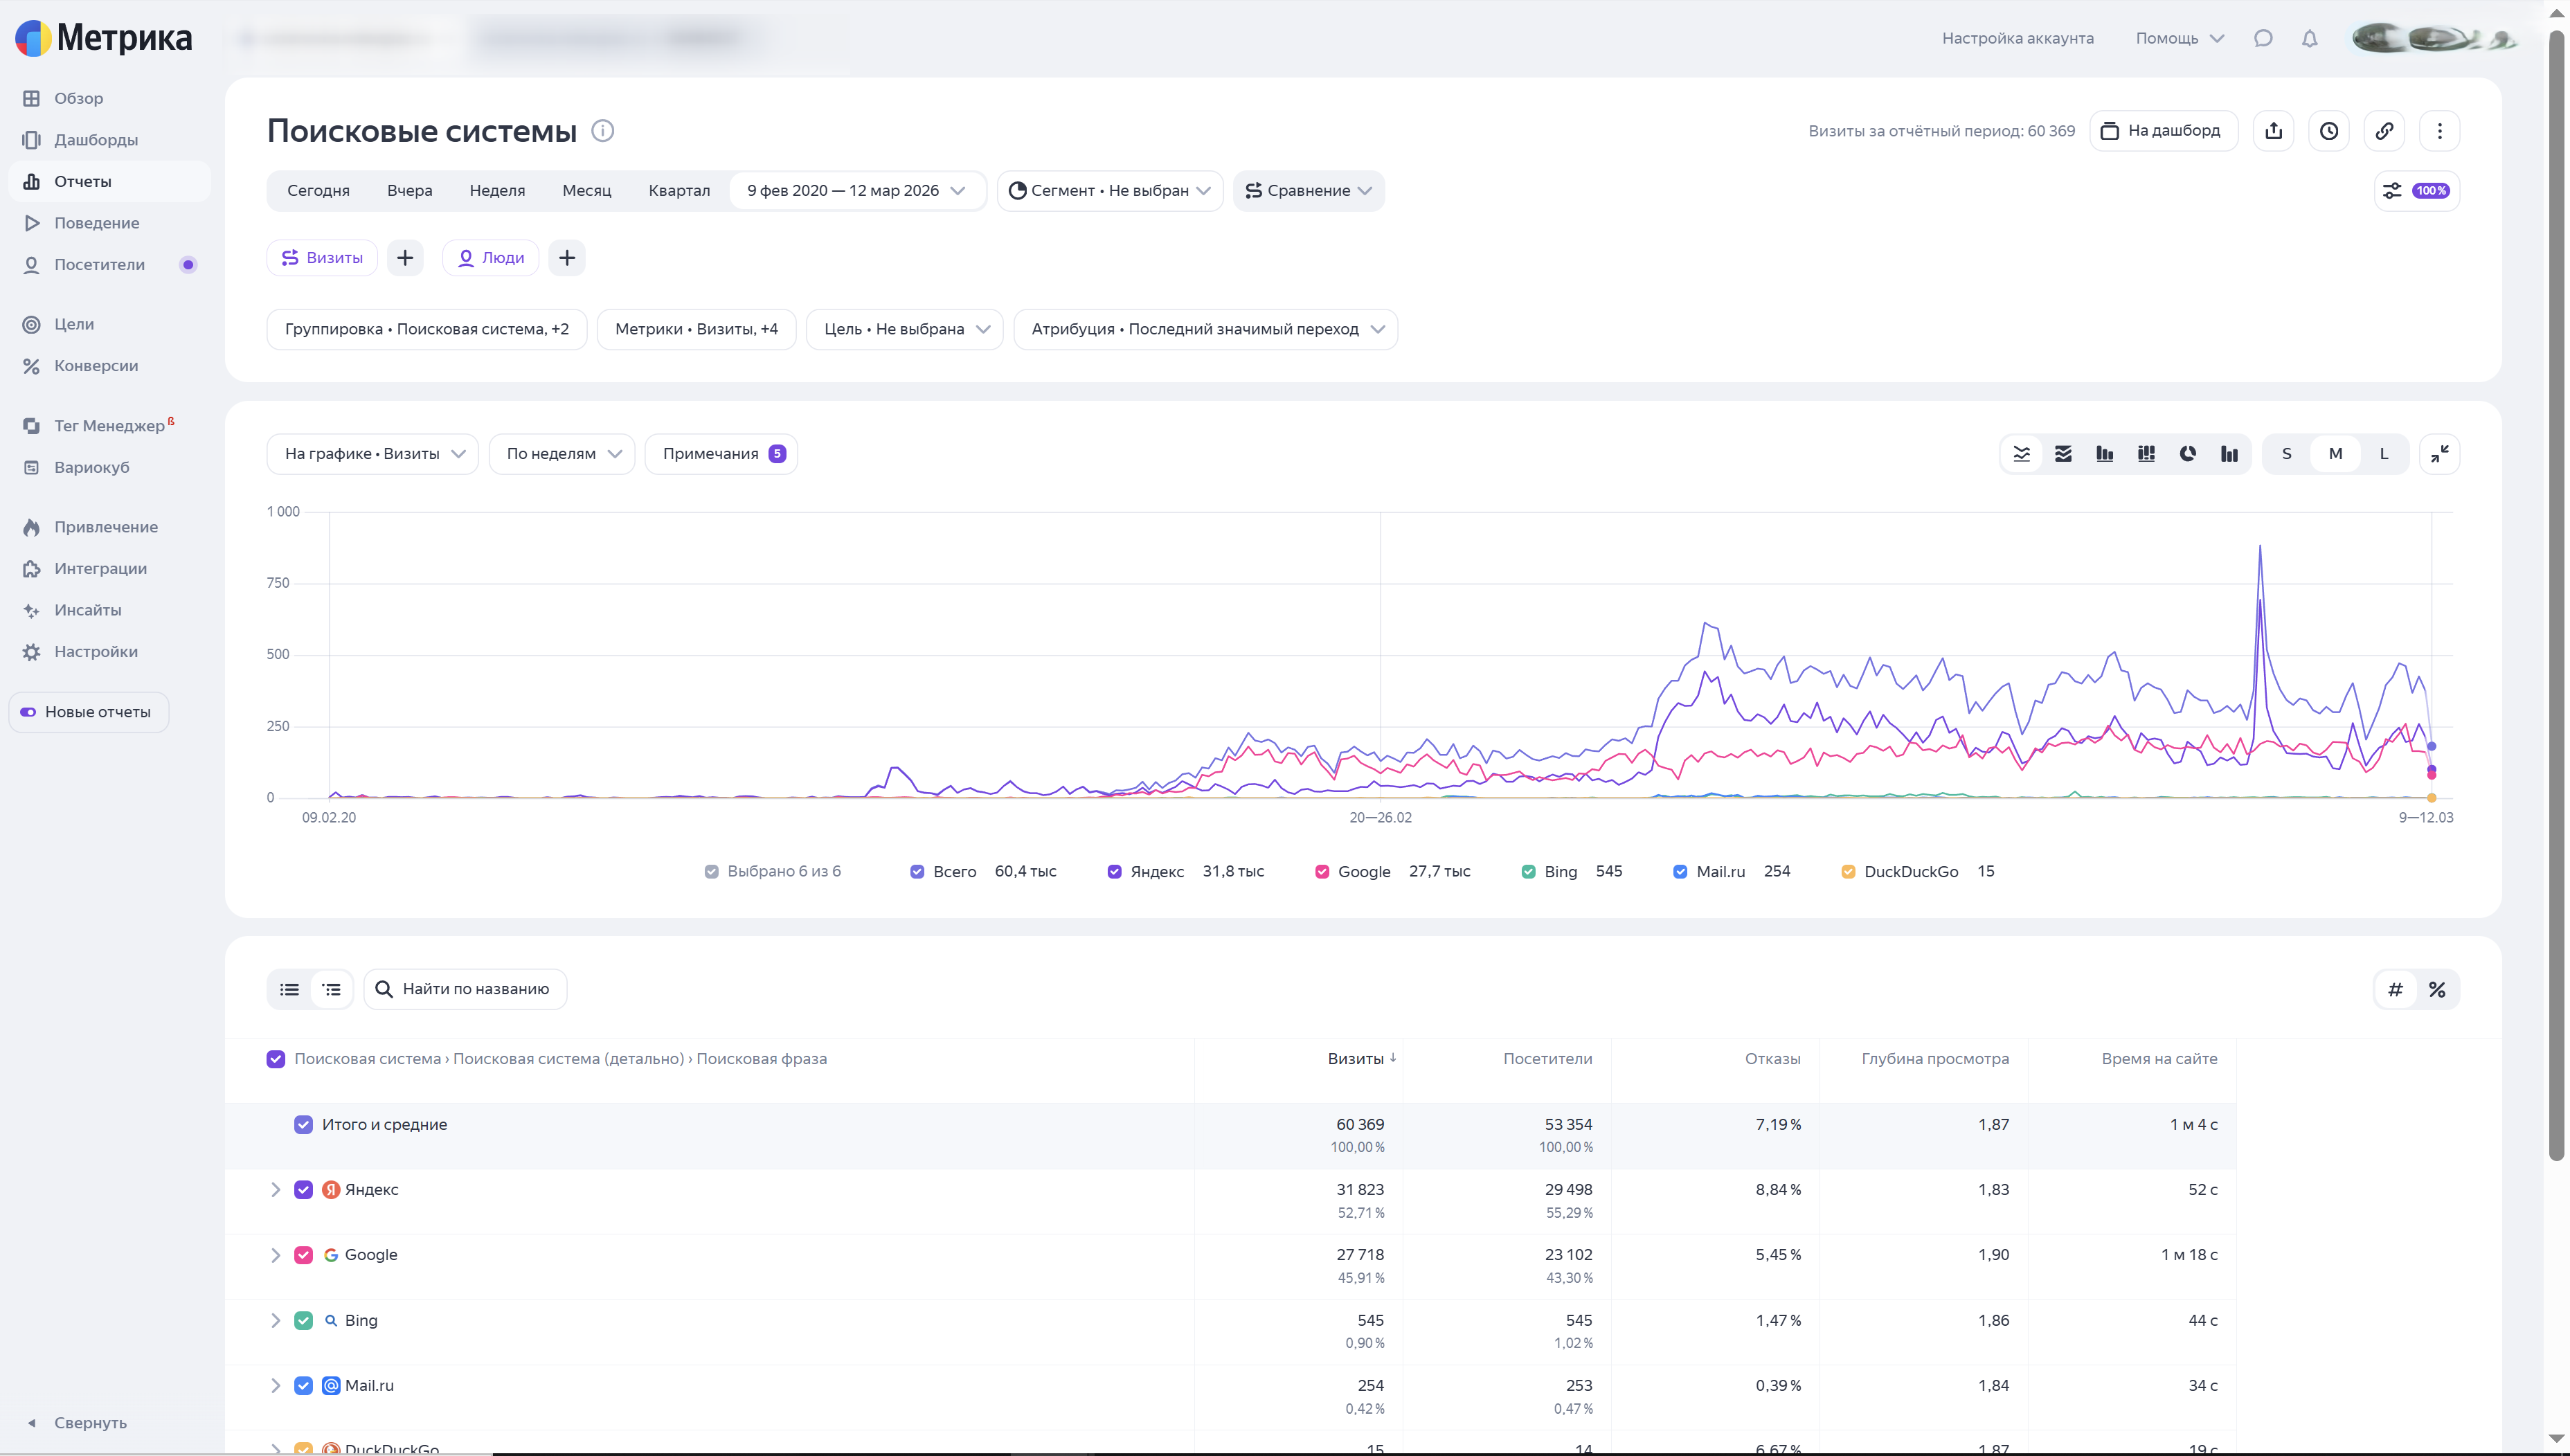This screenshot has height=1456, width=2570.
Task: Open Конверсии in the sidebar
Action: tap(110, 366)
